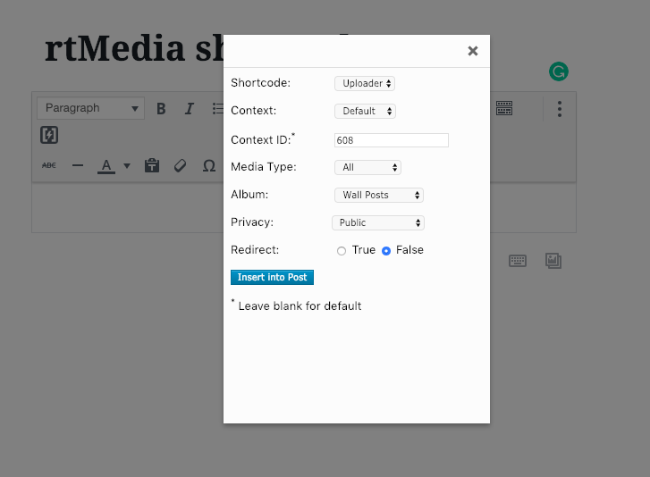The image size is (650, 477).
Task: Open the Privacy Public dropdown
Action: (377, 222)
